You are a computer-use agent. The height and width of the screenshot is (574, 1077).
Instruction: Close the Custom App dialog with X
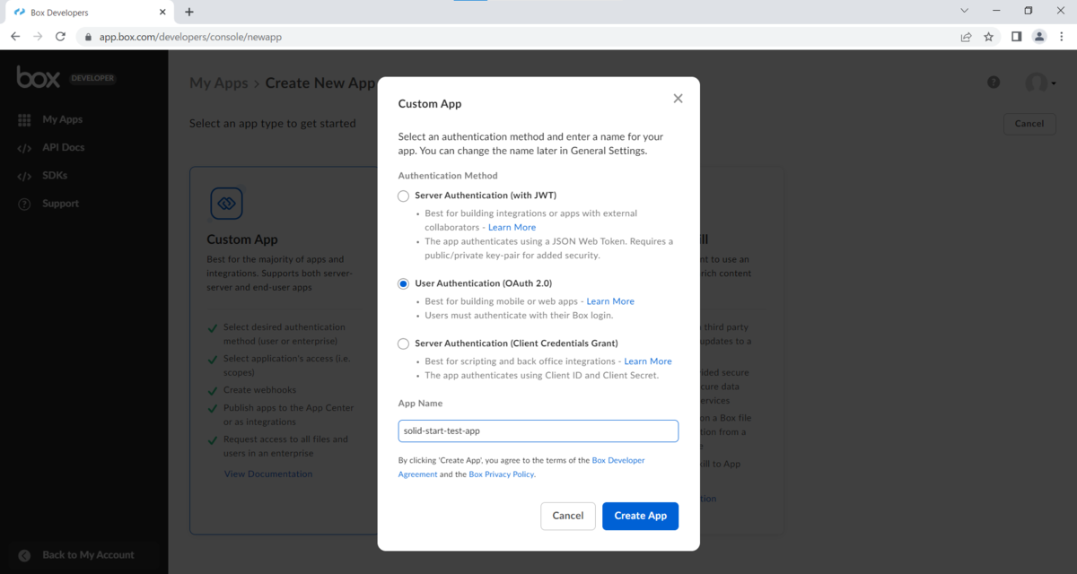tap(678, 99)
